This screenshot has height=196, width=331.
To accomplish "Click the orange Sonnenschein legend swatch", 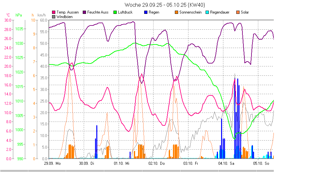I will [x=176, y=12].
